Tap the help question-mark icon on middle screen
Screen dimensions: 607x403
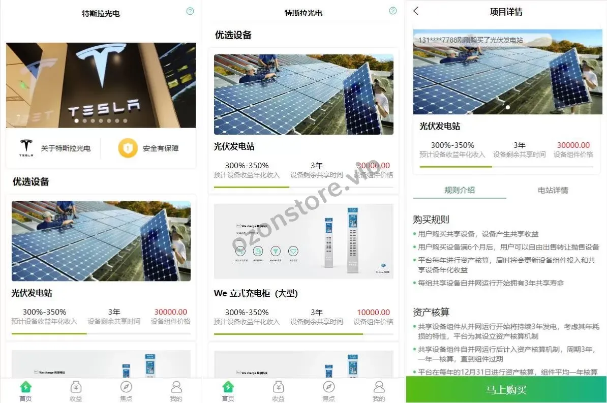393,11
